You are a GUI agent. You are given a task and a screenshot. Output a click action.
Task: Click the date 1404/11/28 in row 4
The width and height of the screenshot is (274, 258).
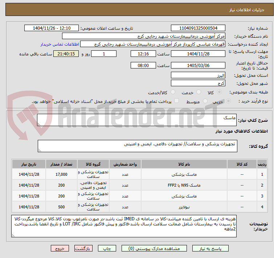[x=29, y=207]
